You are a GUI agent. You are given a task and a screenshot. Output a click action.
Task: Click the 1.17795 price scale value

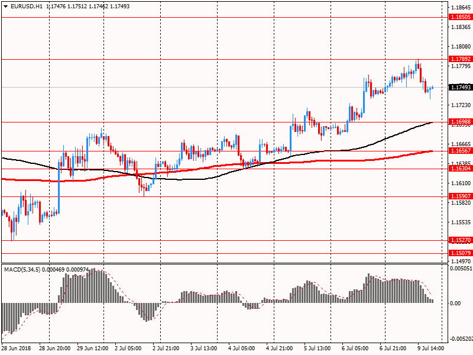coord(461,66)
